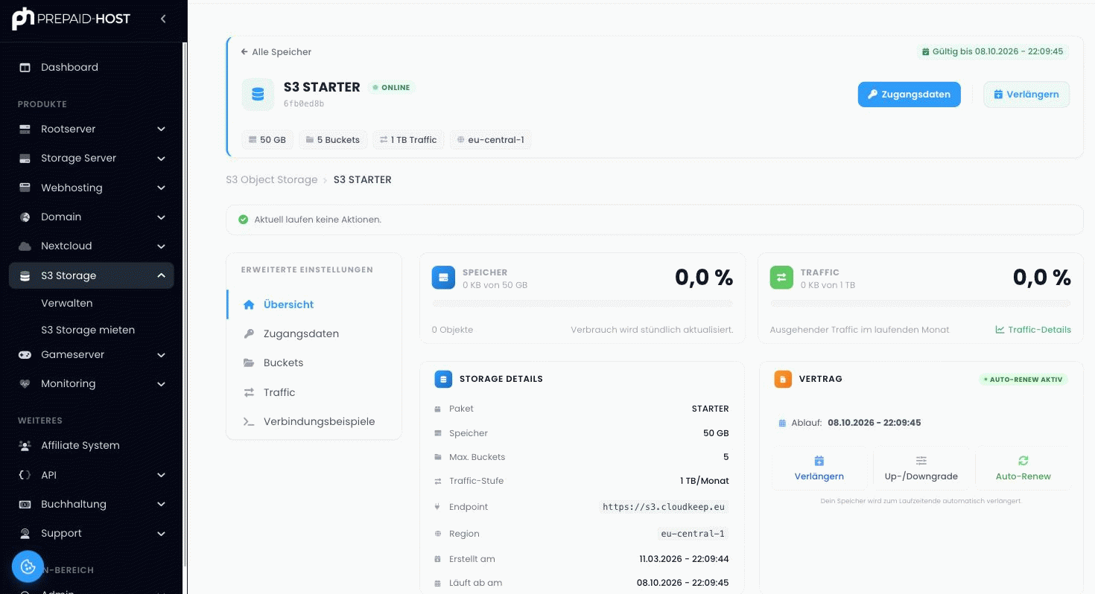Image resolution: width=1095 pixels, height=594 pixels.
Task: Click the Affiliate System people icon
Action: [25, 445]
